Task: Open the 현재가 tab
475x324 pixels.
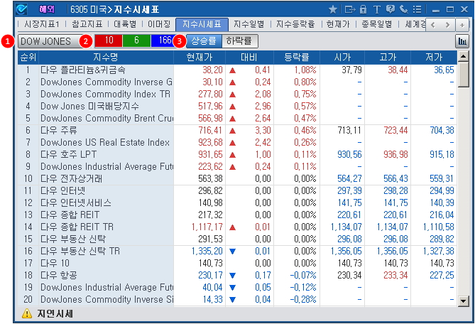Action: (338, 24)
